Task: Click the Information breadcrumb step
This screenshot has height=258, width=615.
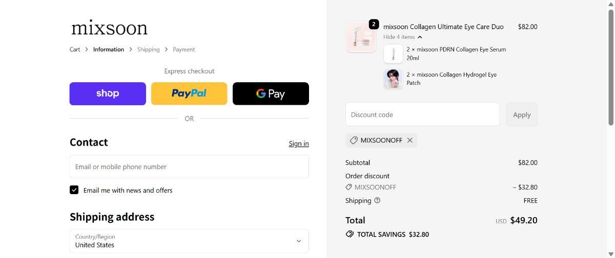Action: [109, 50]
